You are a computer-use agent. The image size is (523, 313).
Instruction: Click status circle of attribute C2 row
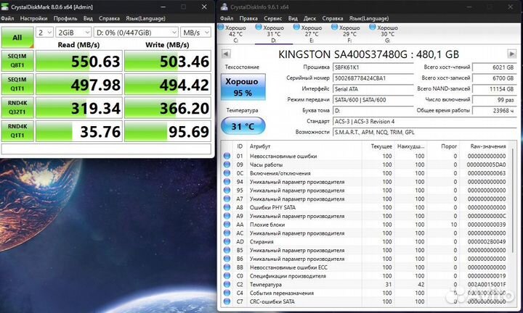[227, 285]
